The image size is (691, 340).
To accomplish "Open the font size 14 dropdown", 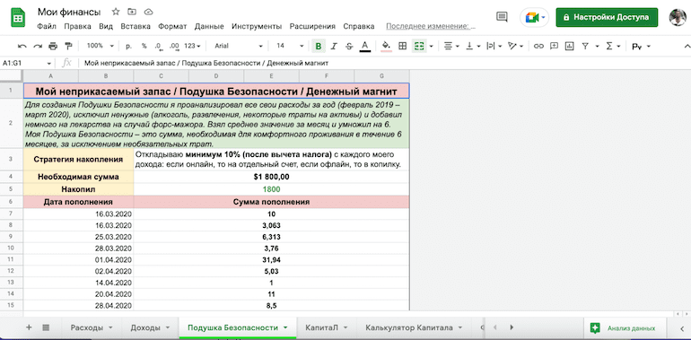I will click(290, 46).
